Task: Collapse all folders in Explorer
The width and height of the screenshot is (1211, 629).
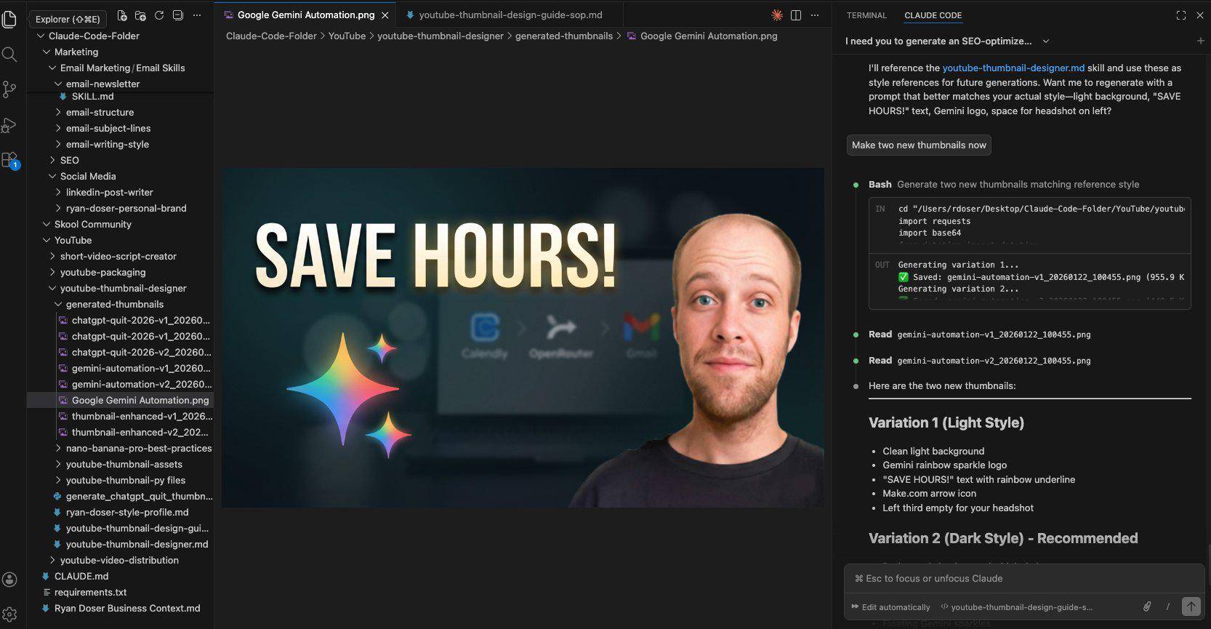Action: (178, 15)
